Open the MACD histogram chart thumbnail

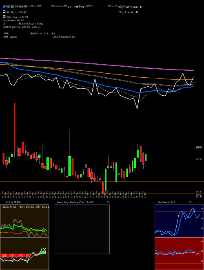24,254
